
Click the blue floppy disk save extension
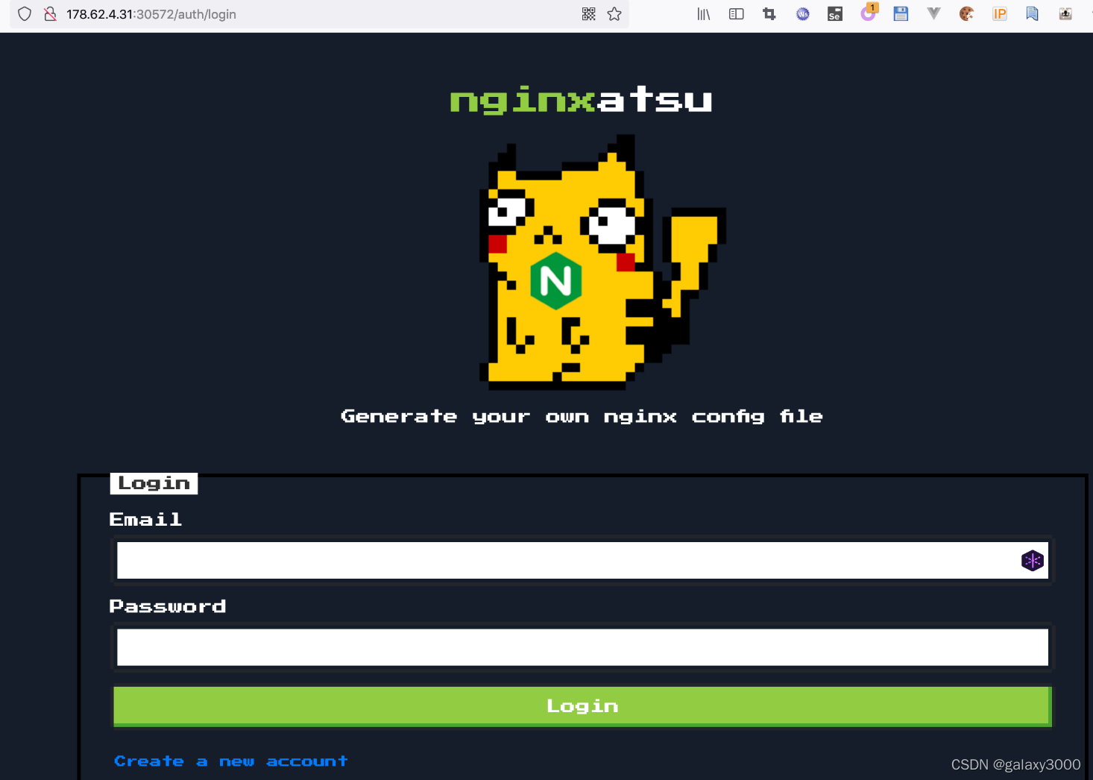[901, 14]
